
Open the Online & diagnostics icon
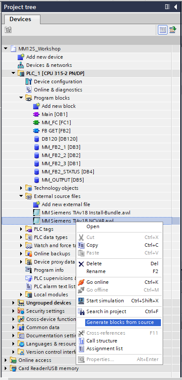pos(29,90)
